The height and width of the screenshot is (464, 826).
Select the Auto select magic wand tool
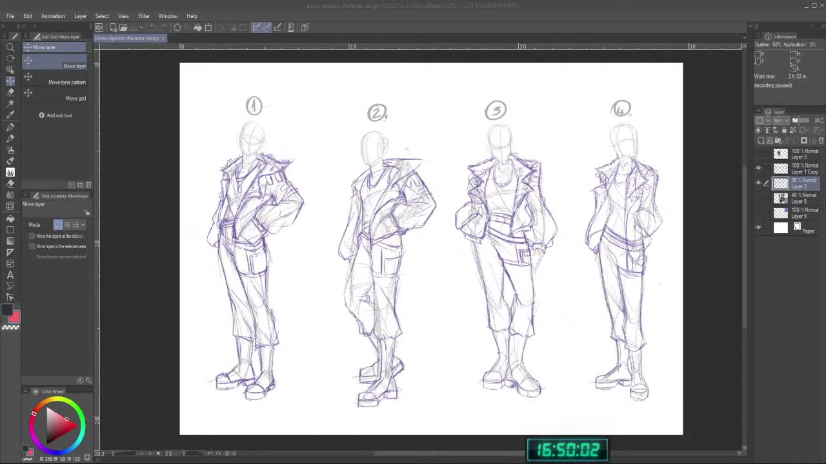[x=10, y=103]
